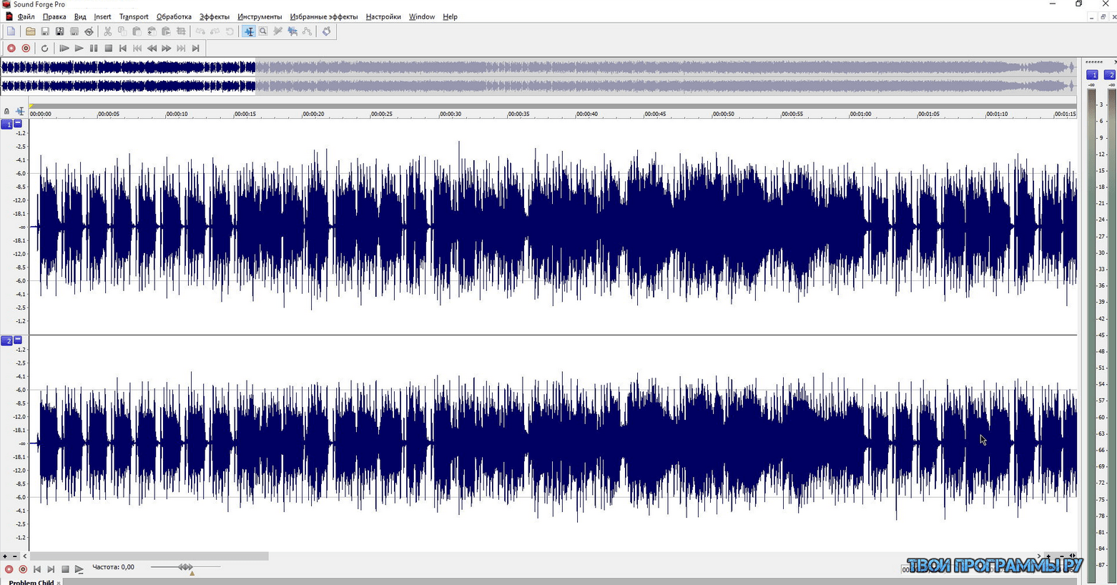Click the hand/plug-in chainer icon
The image size is (1117, 585).
tap(326, 31)
